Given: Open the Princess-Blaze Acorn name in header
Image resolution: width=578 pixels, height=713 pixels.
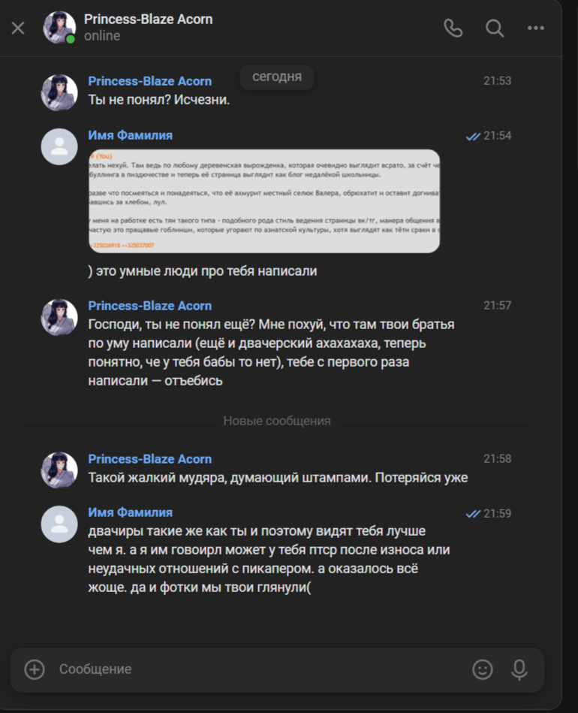Looking at the screenshot, I should (x=148, y=20).
